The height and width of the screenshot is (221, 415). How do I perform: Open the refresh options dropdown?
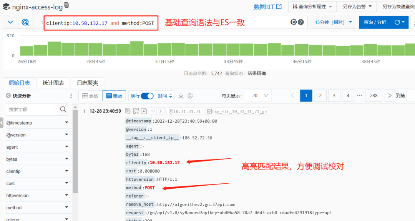(x=400, y=22)
